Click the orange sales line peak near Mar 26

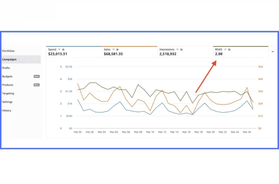(247, 88)
